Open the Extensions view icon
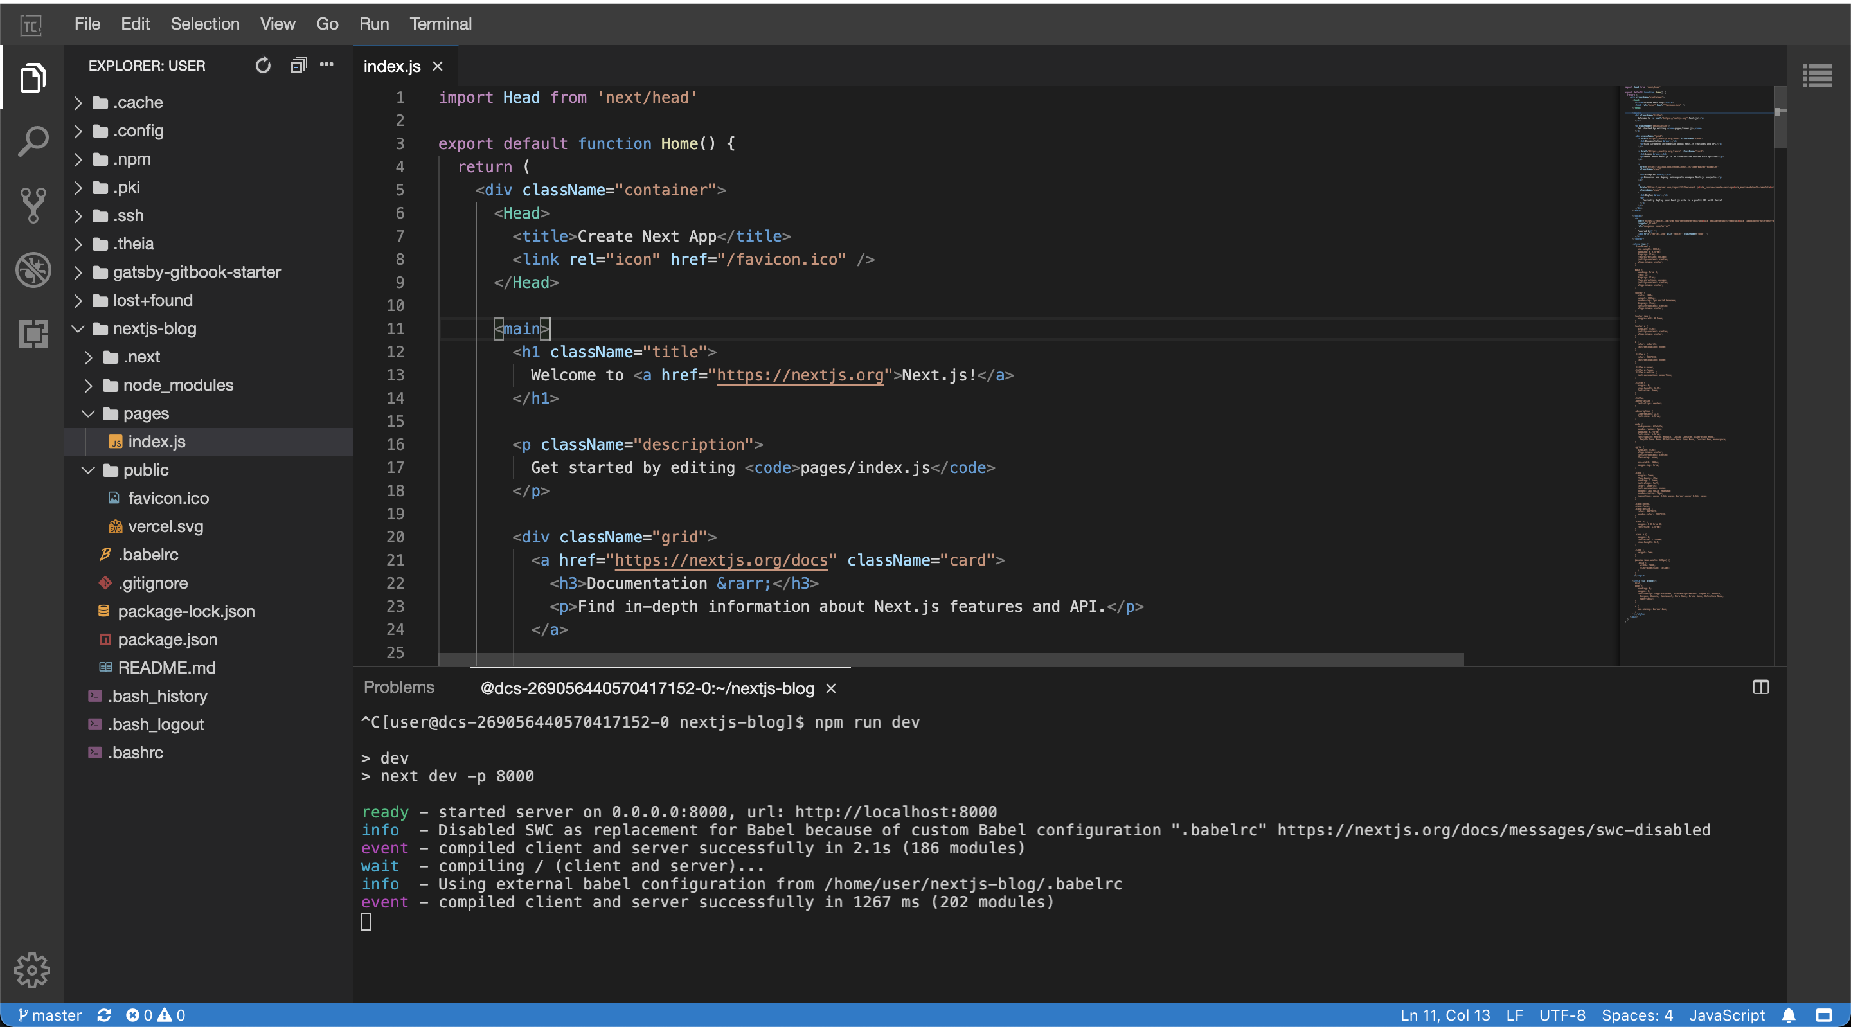 click(32, 334)
